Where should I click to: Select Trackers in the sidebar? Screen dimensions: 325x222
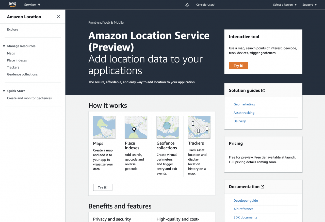(x=13, y=67)
